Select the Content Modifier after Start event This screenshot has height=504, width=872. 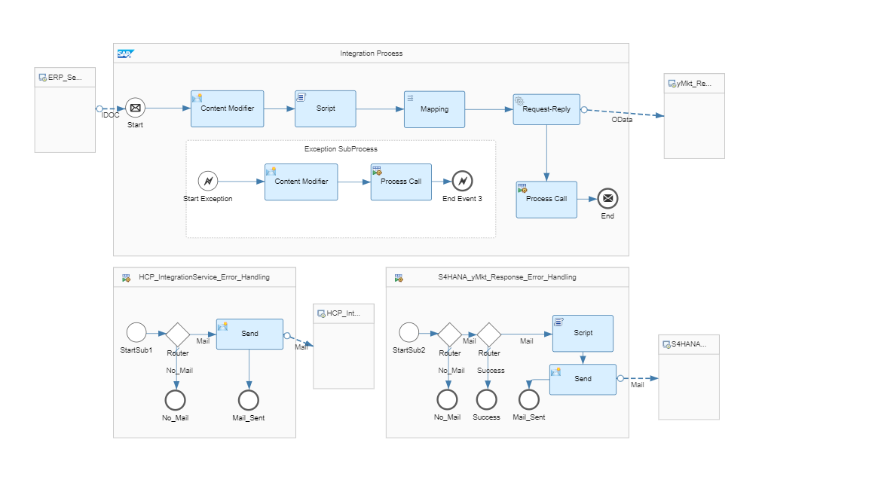228,109
